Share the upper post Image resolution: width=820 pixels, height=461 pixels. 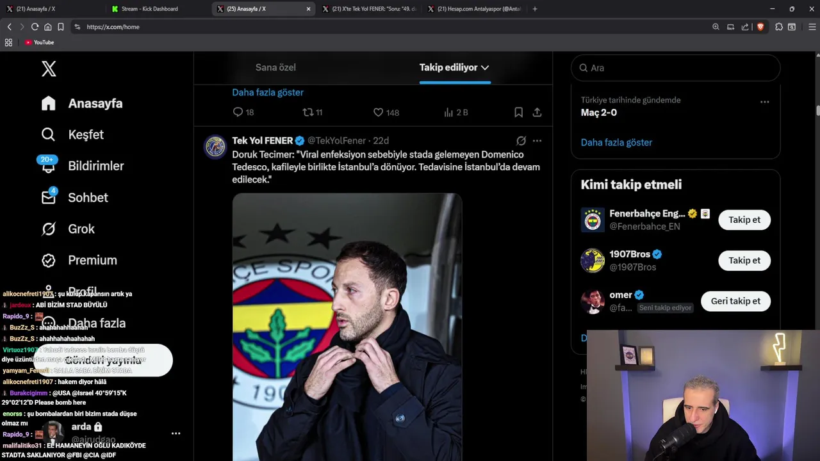(x=537, y=112)
